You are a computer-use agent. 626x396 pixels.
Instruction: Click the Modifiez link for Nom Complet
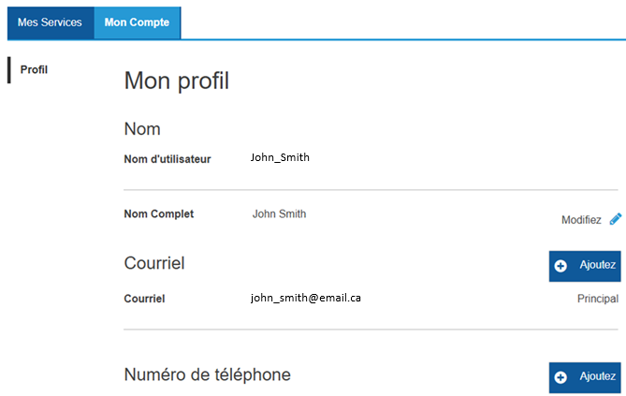(581, 220)
